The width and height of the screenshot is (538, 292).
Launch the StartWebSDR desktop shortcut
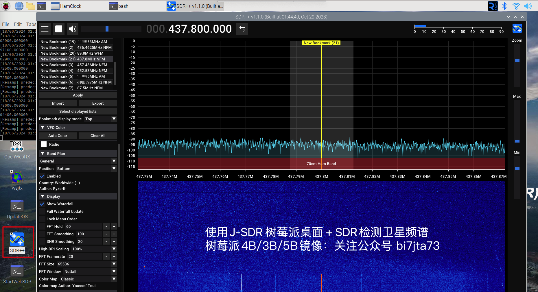[x=17, y=275]
